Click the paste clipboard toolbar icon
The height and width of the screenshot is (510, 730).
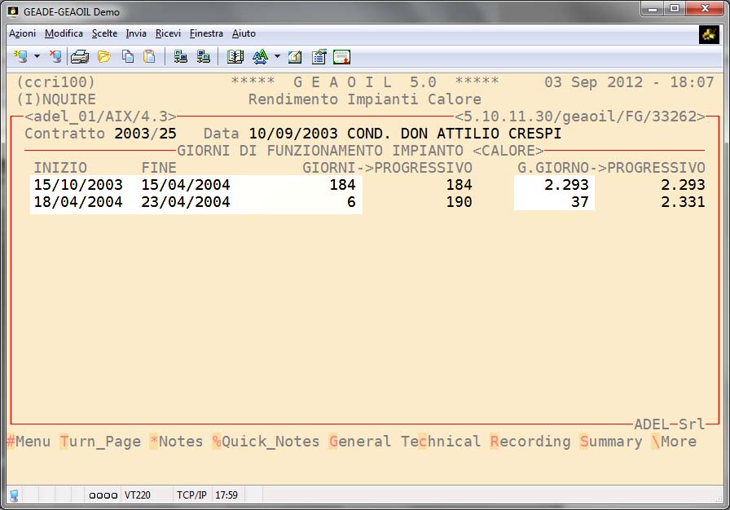click(149, 57)
